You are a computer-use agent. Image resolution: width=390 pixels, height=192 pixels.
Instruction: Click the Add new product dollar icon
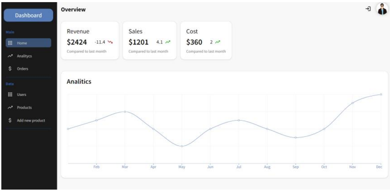10,120
